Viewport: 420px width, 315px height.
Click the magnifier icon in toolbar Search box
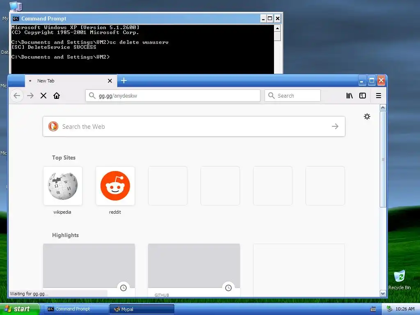coord(272,96)
